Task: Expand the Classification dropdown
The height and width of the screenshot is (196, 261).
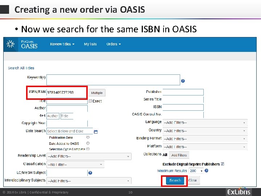Action: click(75, 164)
